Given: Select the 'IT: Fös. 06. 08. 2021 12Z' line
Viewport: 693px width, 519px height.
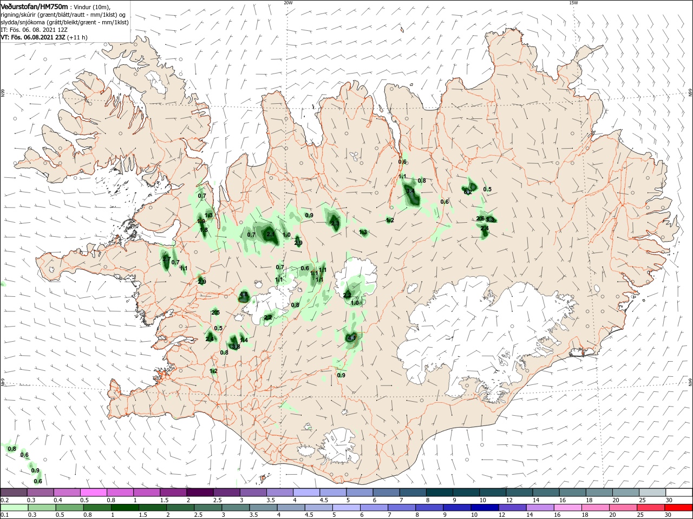Looking at the screenshot, I should click(x=34, y=30).
